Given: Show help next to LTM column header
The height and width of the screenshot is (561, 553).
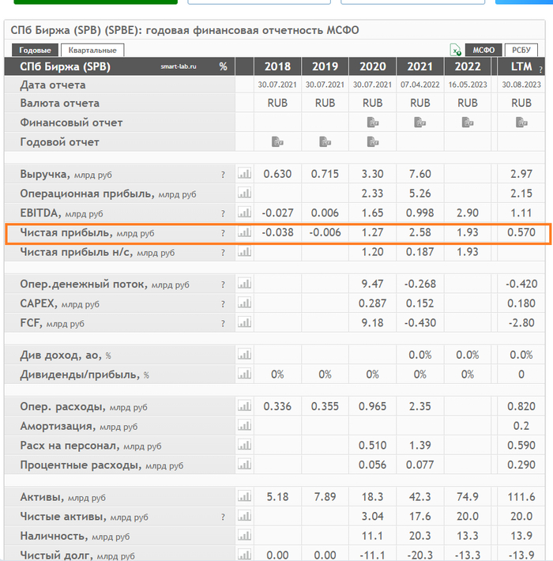Looking at the screenshot, I should click(541, 70).
